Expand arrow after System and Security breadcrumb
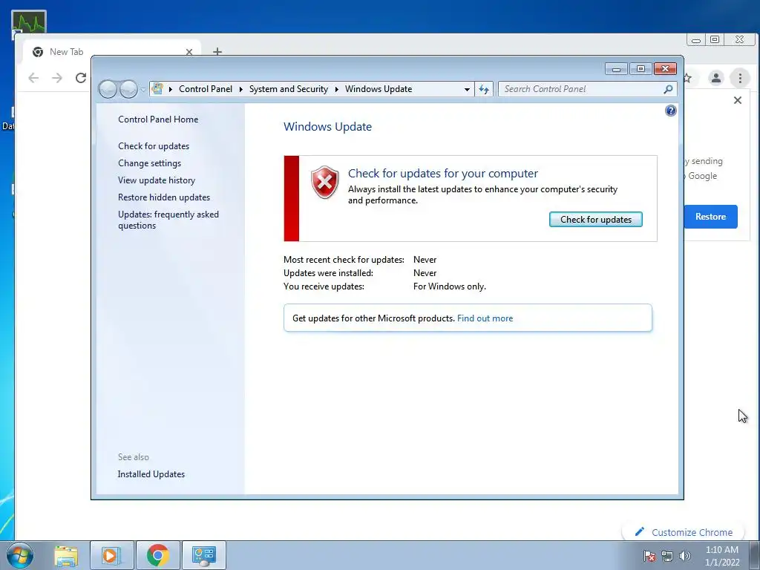The width and height of the screenshot is (760, 570). pyautogui.click(x=336, y=89)
